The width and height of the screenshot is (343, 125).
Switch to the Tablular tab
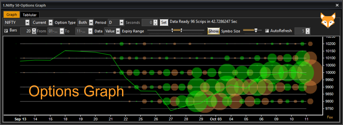pos(30,15)
